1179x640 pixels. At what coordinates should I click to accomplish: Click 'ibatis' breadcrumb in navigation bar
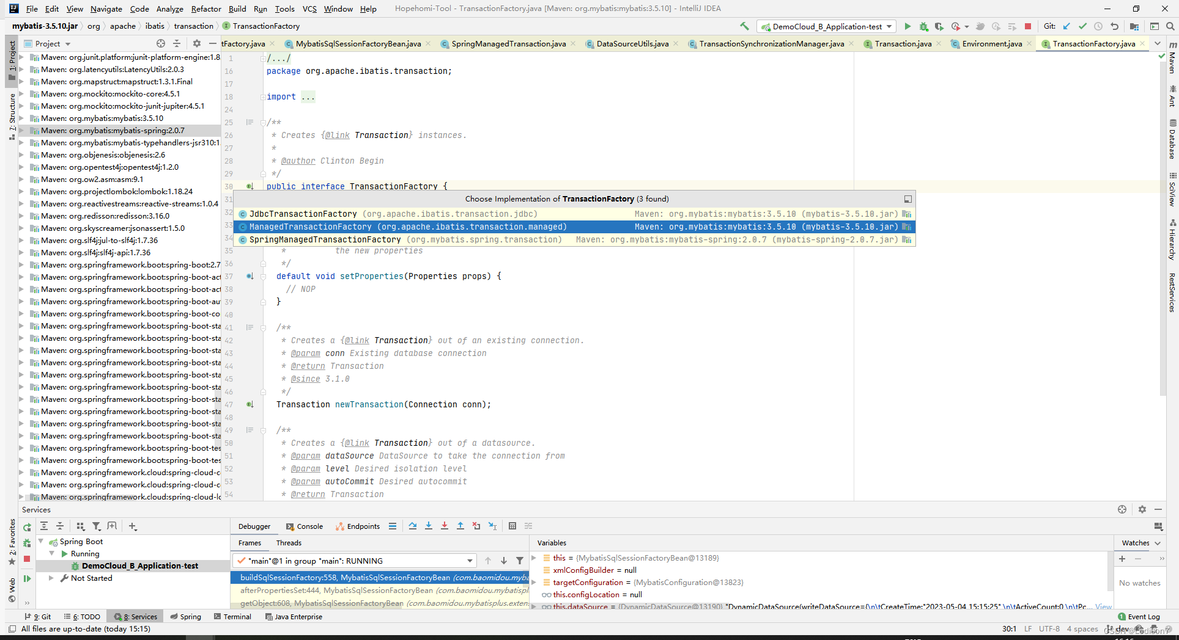(x=155, y=26)
